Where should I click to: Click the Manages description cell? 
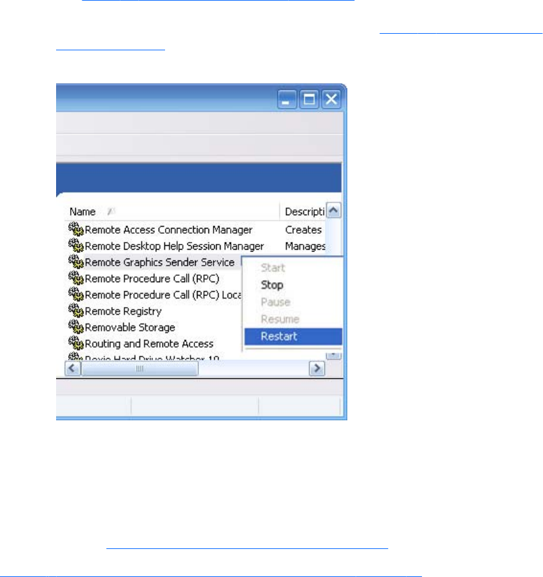click(x=305, y=246)
